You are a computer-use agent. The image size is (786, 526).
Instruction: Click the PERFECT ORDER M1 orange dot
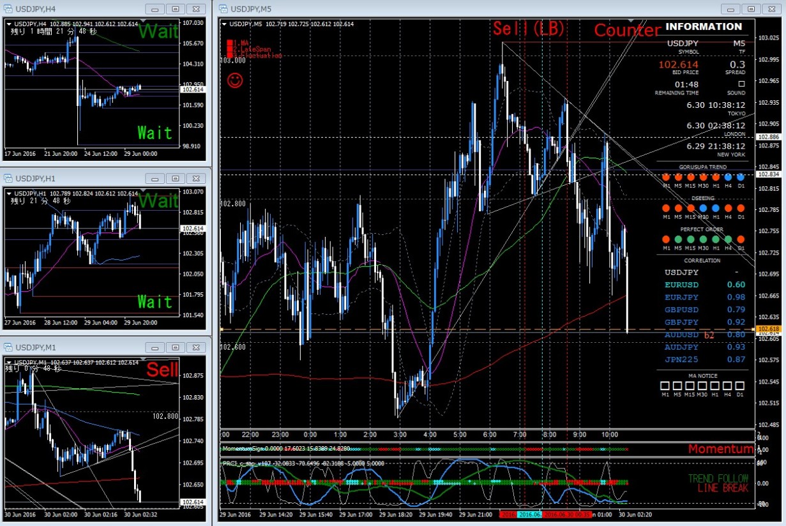(666, 239)
